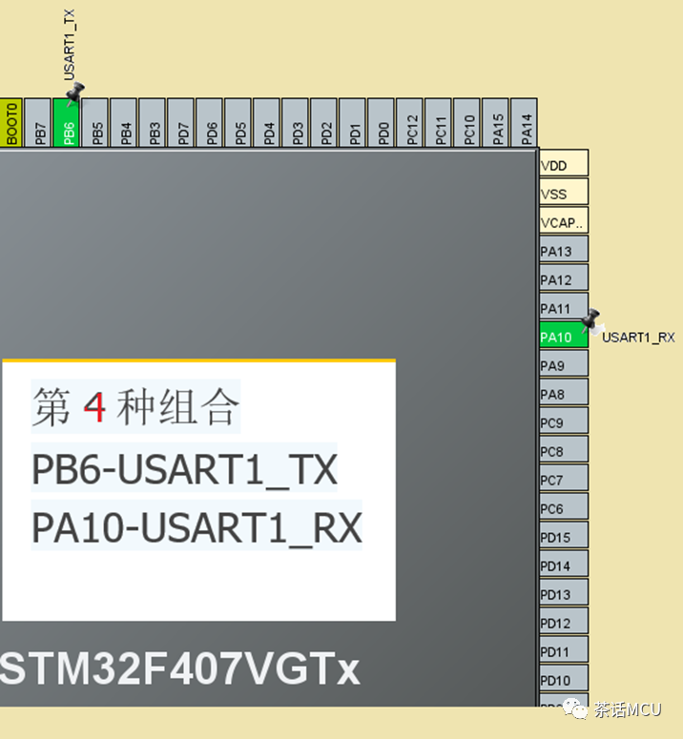The image size is (683, 739).
Task: Click pin PC12
Action: pyautogui.click(x=409, y=123)
